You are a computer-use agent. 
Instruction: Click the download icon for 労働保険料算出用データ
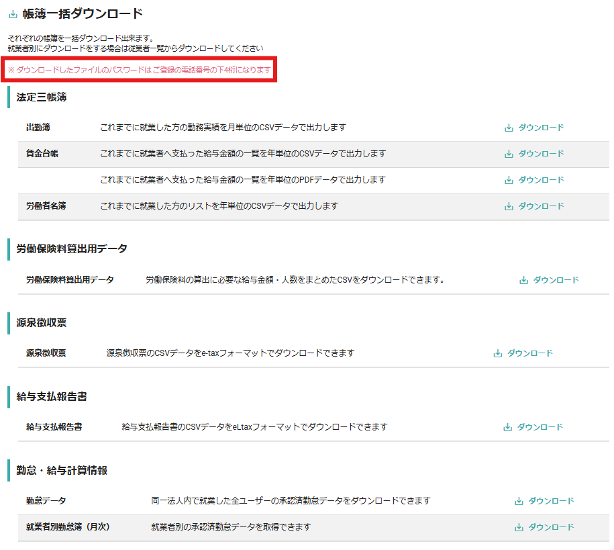523,280
